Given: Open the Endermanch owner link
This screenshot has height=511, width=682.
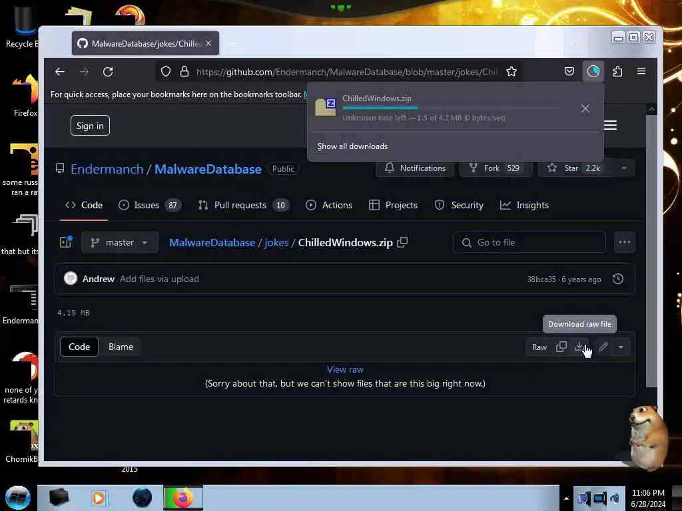Looking at the screenshot, I should pos(107,169).
